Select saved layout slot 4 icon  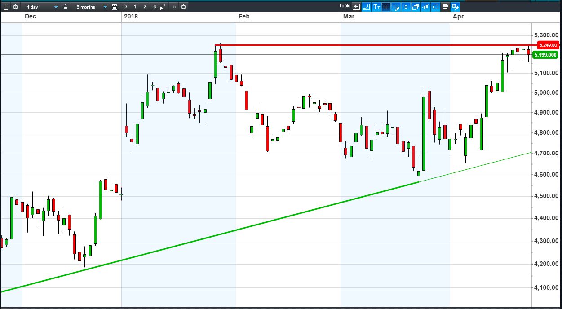tap(163, 7)
